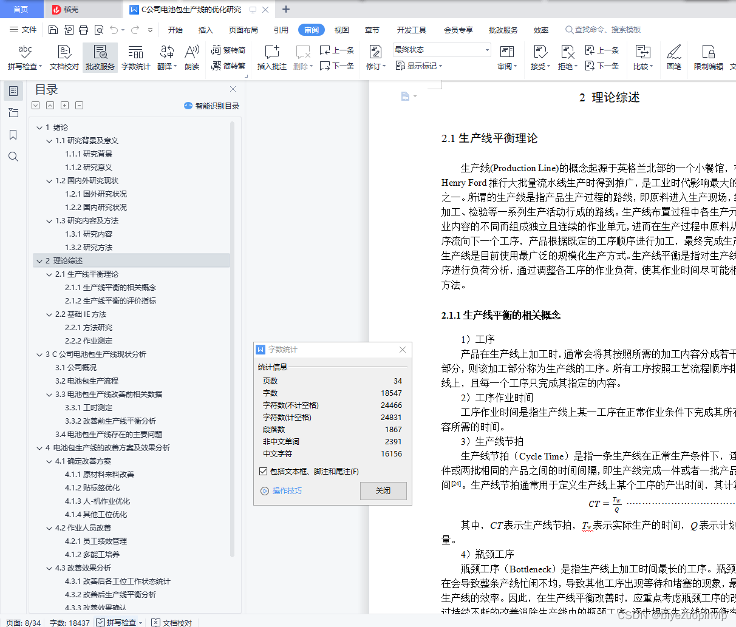Insert a comment with 插入批注
Image resolution: width=736 pixels, height=627 pixels.
(272, 58)
